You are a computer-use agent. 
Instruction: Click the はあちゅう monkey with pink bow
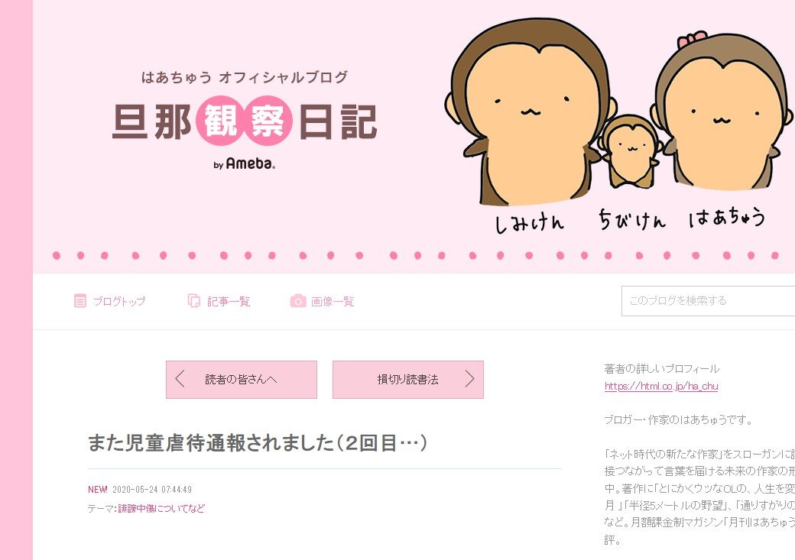click(x=722, y=112)
